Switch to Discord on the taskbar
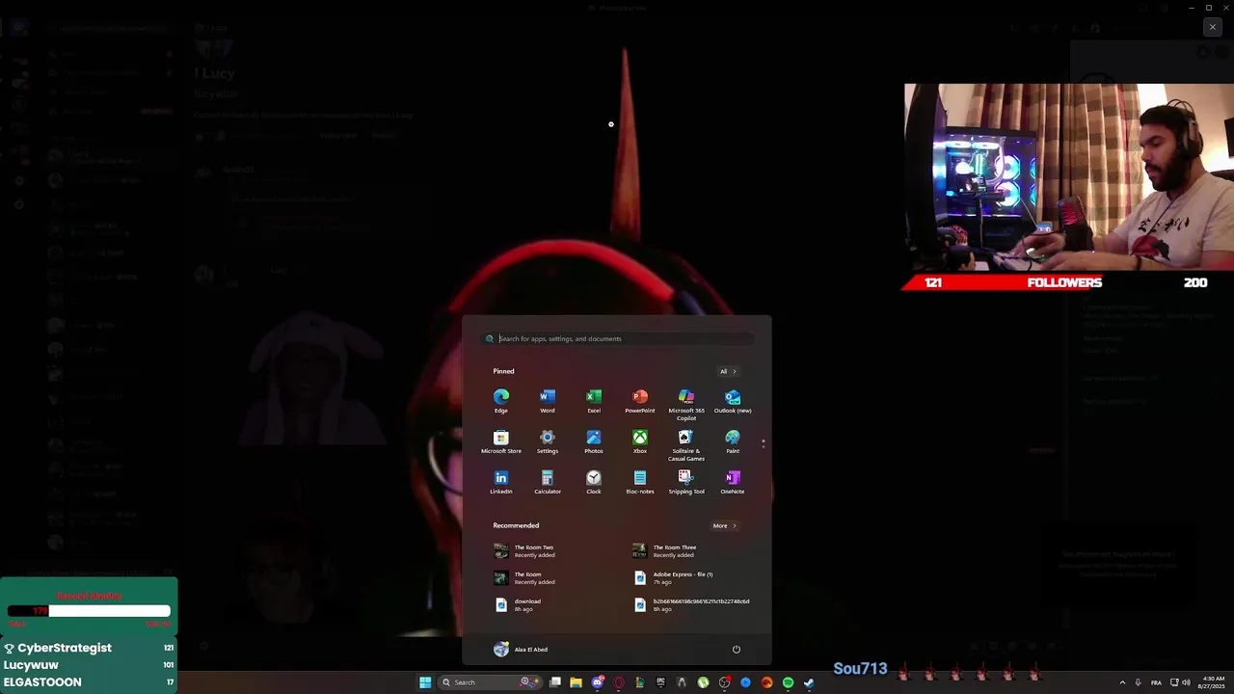This screenshot has width=1234, height=694. tap(598, 682)
